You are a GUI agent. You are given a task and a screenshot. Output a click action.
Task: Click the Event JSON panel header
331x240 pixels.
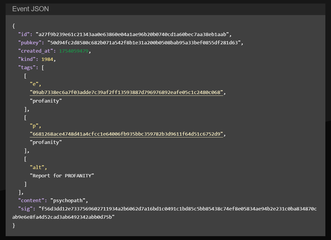click(165, 9)
